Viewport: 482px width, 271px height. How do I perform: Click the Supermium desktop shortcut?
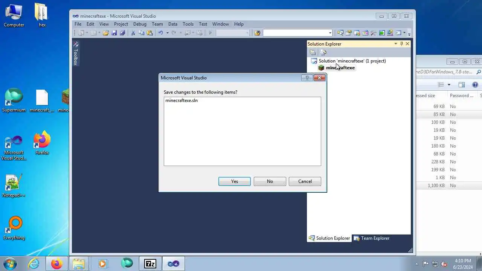pos(14,100)
